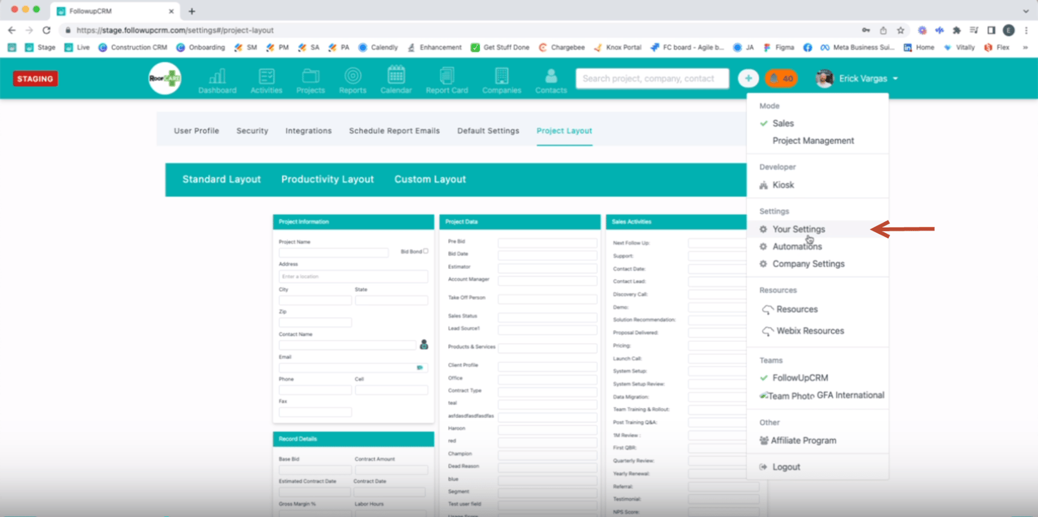Open the browser extensions puzzle icon

(957, 30)
